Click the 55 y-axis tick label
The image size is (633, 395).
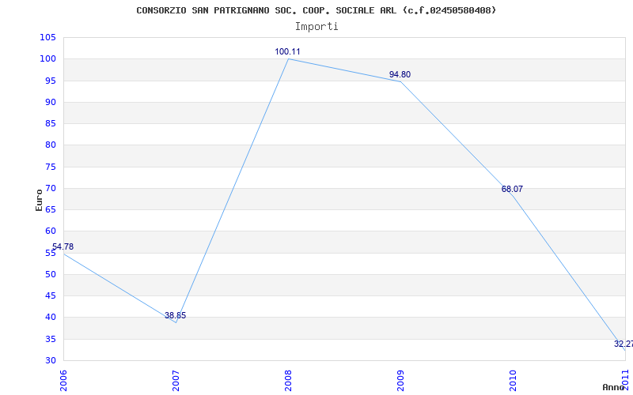click(x=51, y=253)
